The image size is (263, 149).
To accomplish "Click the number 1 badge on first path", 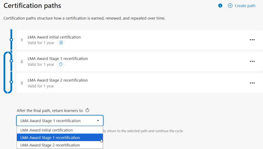I will coord(22,40).
